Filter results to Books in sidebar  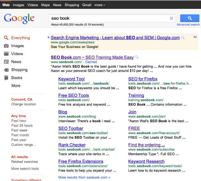(17, 78)
